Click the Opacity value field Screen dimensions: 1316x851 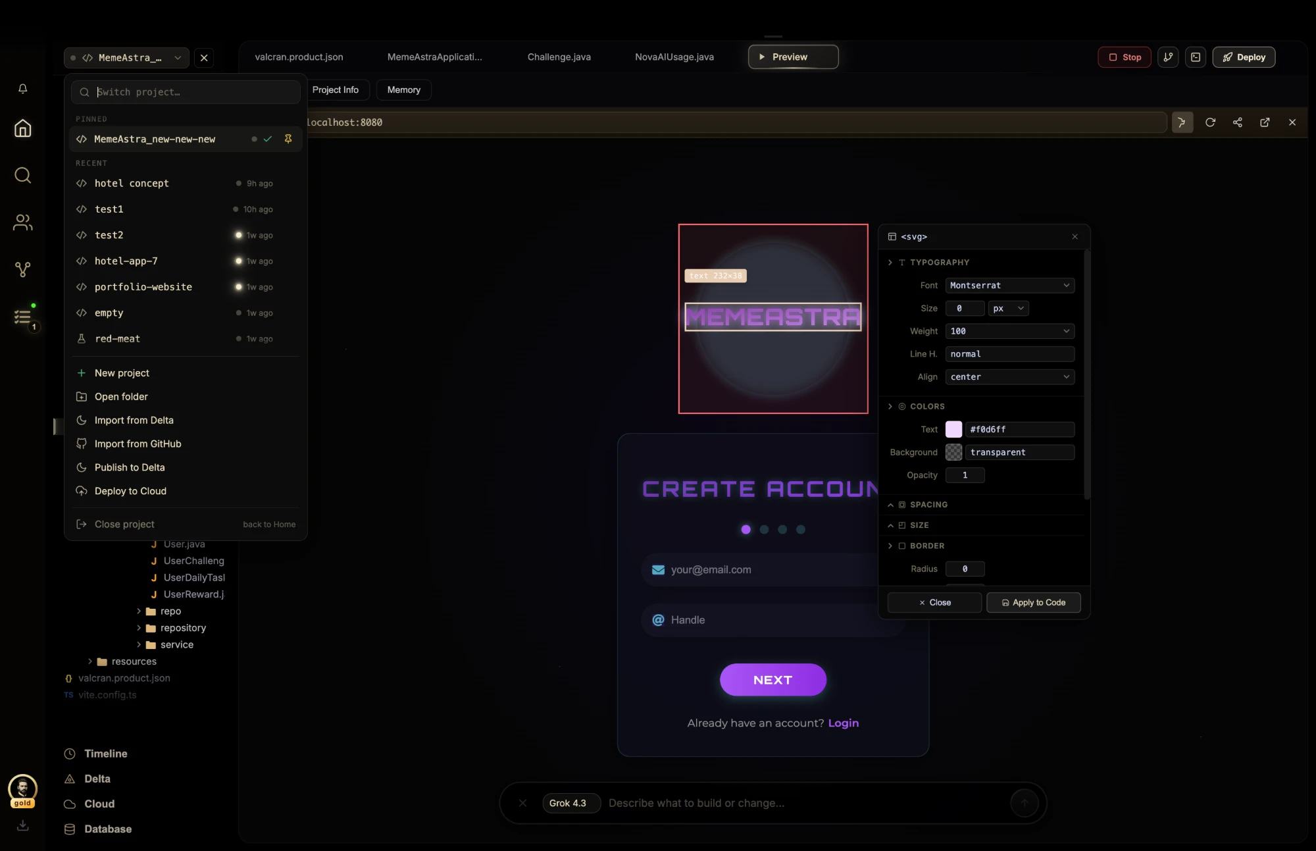pyautogui.click(x=965, y=475)
